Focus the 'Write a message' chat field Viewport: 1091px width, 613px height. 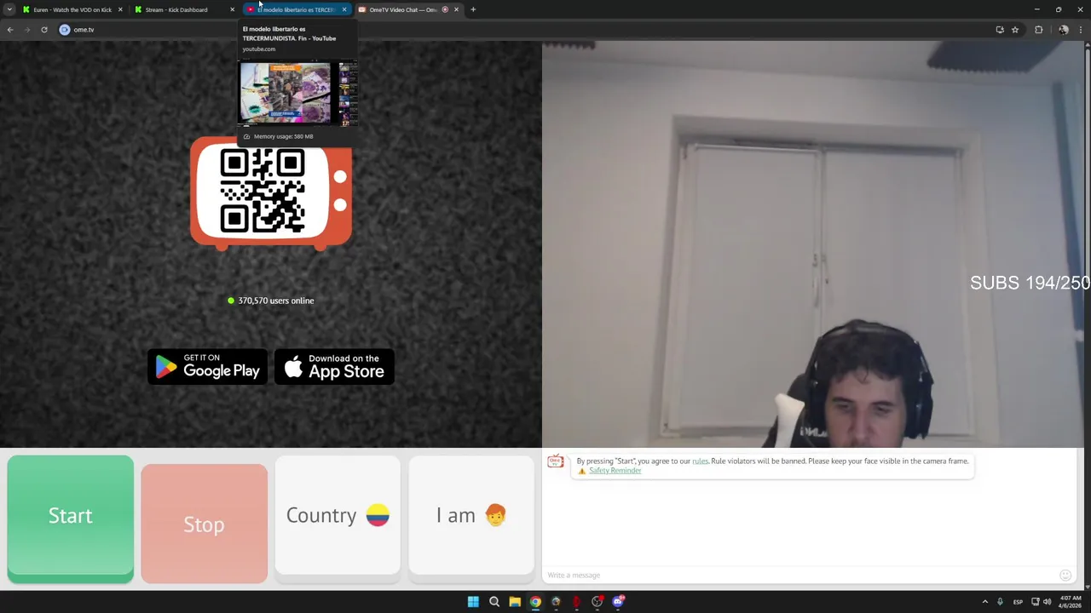pos(799,576)
